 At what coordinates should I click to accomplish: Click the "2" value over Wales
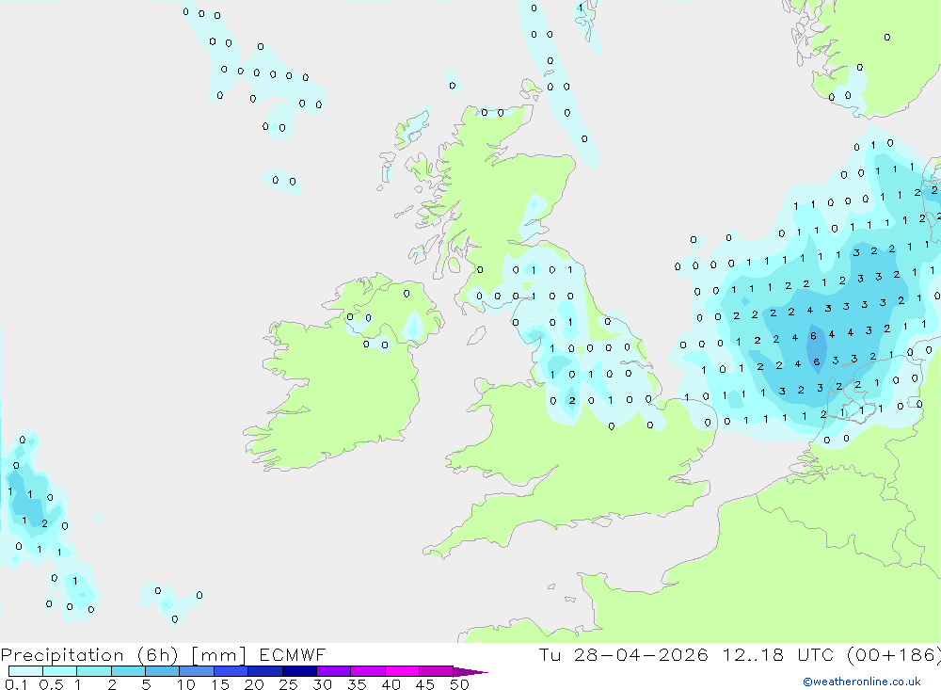click(x=572, y=401)
